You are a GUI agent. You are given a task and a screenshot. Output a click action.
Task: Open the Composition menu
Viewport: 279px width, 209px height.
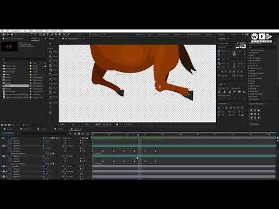(x=16, y=31)
